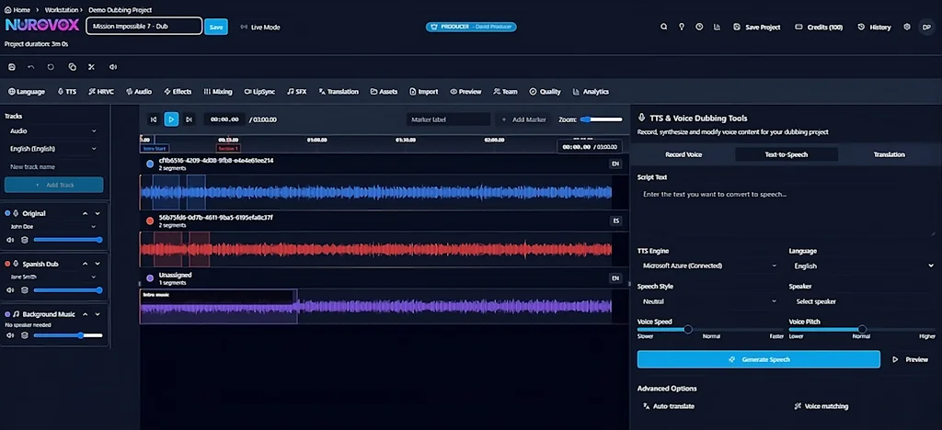Click database icon on Background Music track

coord(25,335)
